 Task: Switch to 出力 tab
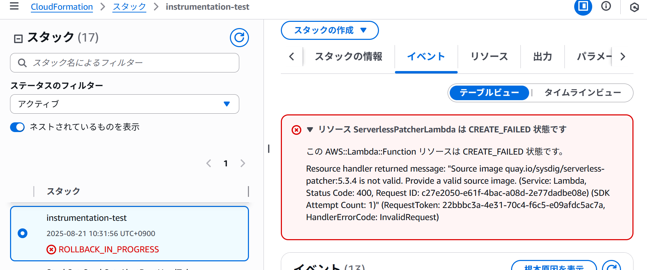point(543,56)
